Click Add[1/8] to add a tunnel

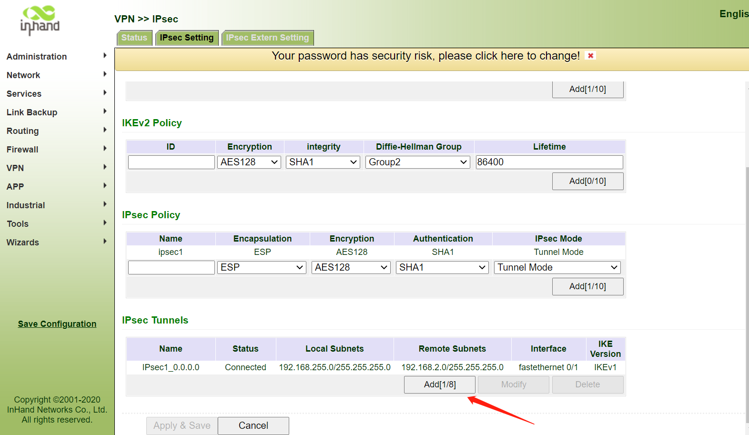tap(440, 384)
